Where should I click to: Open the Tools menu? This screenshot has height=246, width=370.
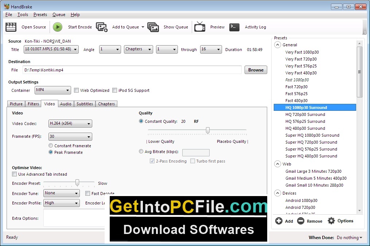point(23,15)
